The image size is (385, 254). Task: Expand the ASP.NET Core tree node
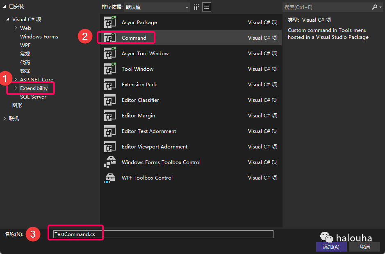pyautogui.click(x=16, y=79)
